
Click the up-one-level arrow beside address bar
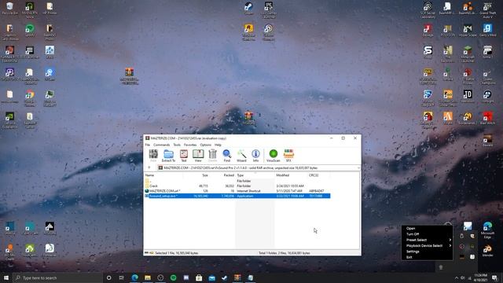point(149,167)
